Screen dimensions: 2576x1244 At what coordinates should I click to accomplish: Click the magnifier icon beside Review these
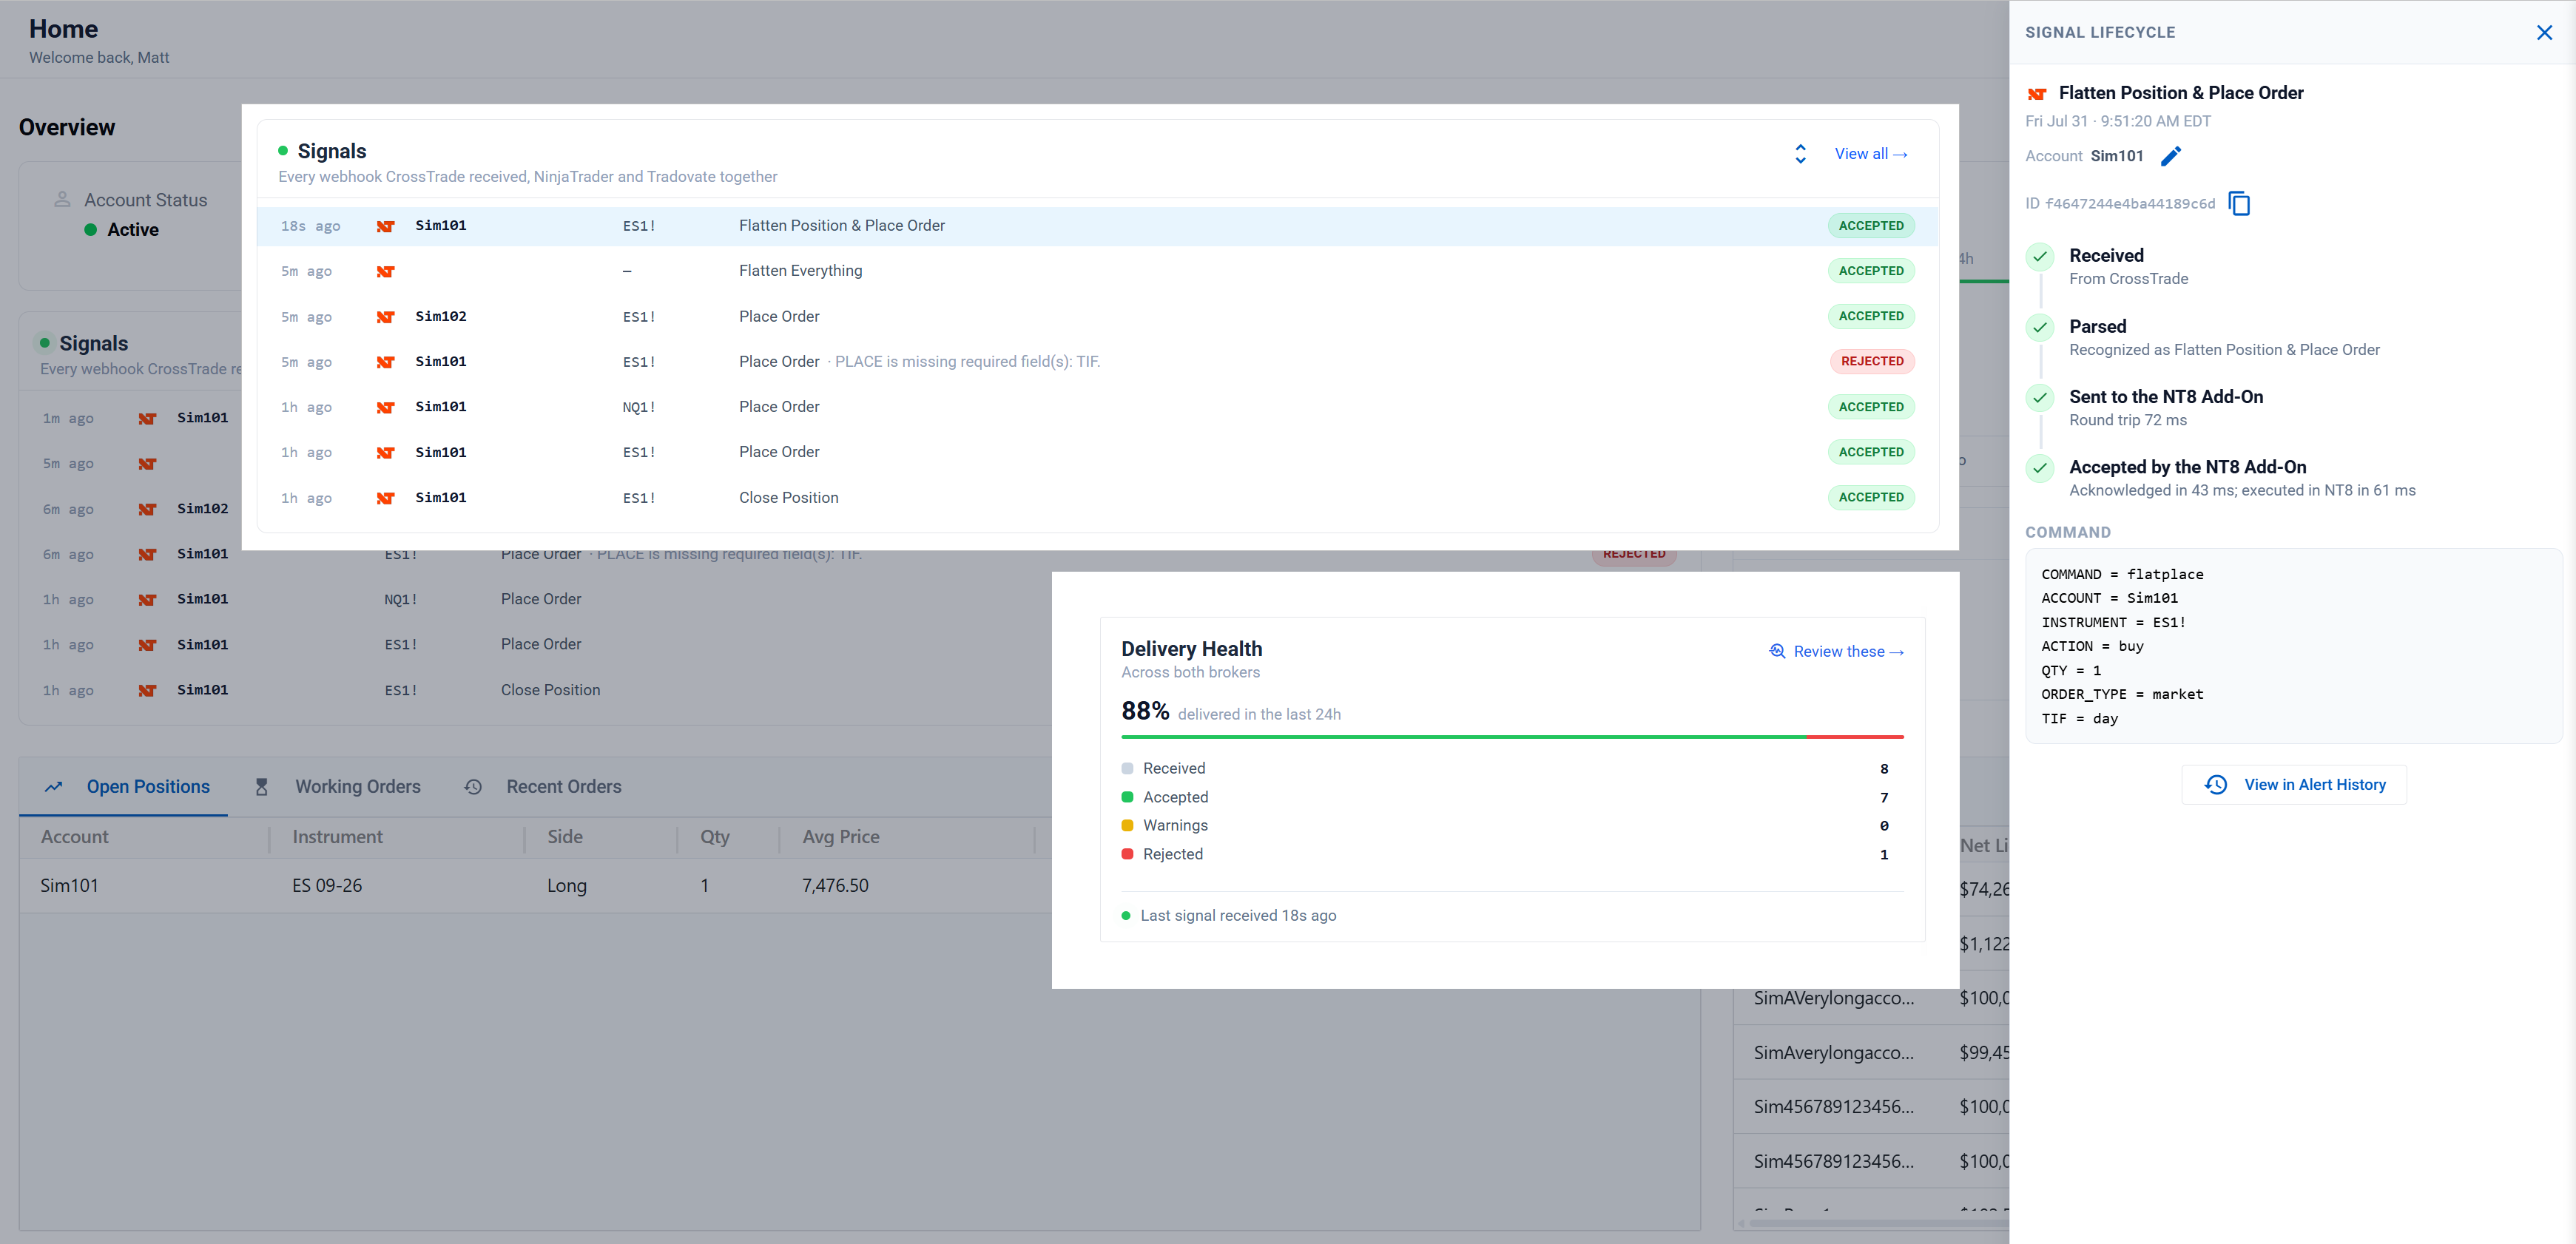pyautogui.click(x=1777, y=651)
